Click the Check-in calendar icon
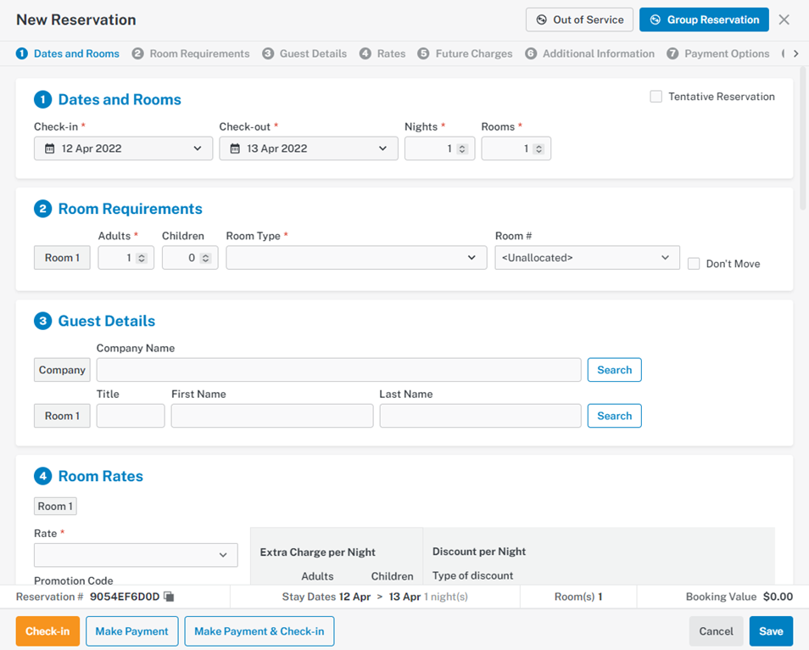This screenshot has height=650, width=809. 50,148
